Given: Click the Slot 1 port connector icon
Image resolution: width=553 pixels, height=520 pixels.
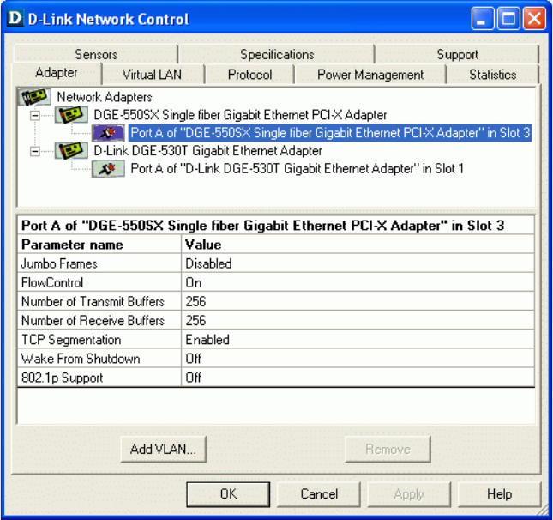Looking at the screenshot, I should tap(108, 169).
